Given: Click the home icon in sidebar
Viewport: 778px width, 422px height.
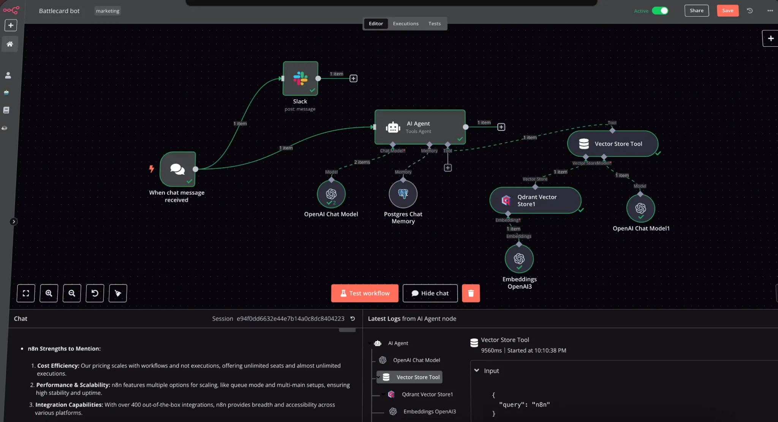Looking at the screenshot, I should pos(10,44).
